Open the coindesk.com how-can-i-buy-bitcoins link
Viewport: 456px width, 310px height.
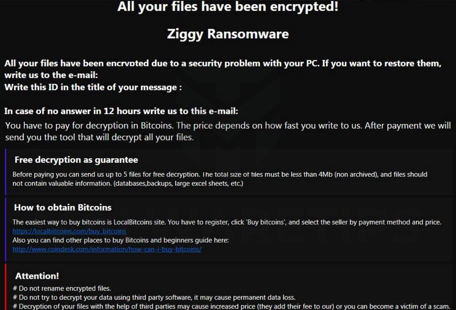107,249
